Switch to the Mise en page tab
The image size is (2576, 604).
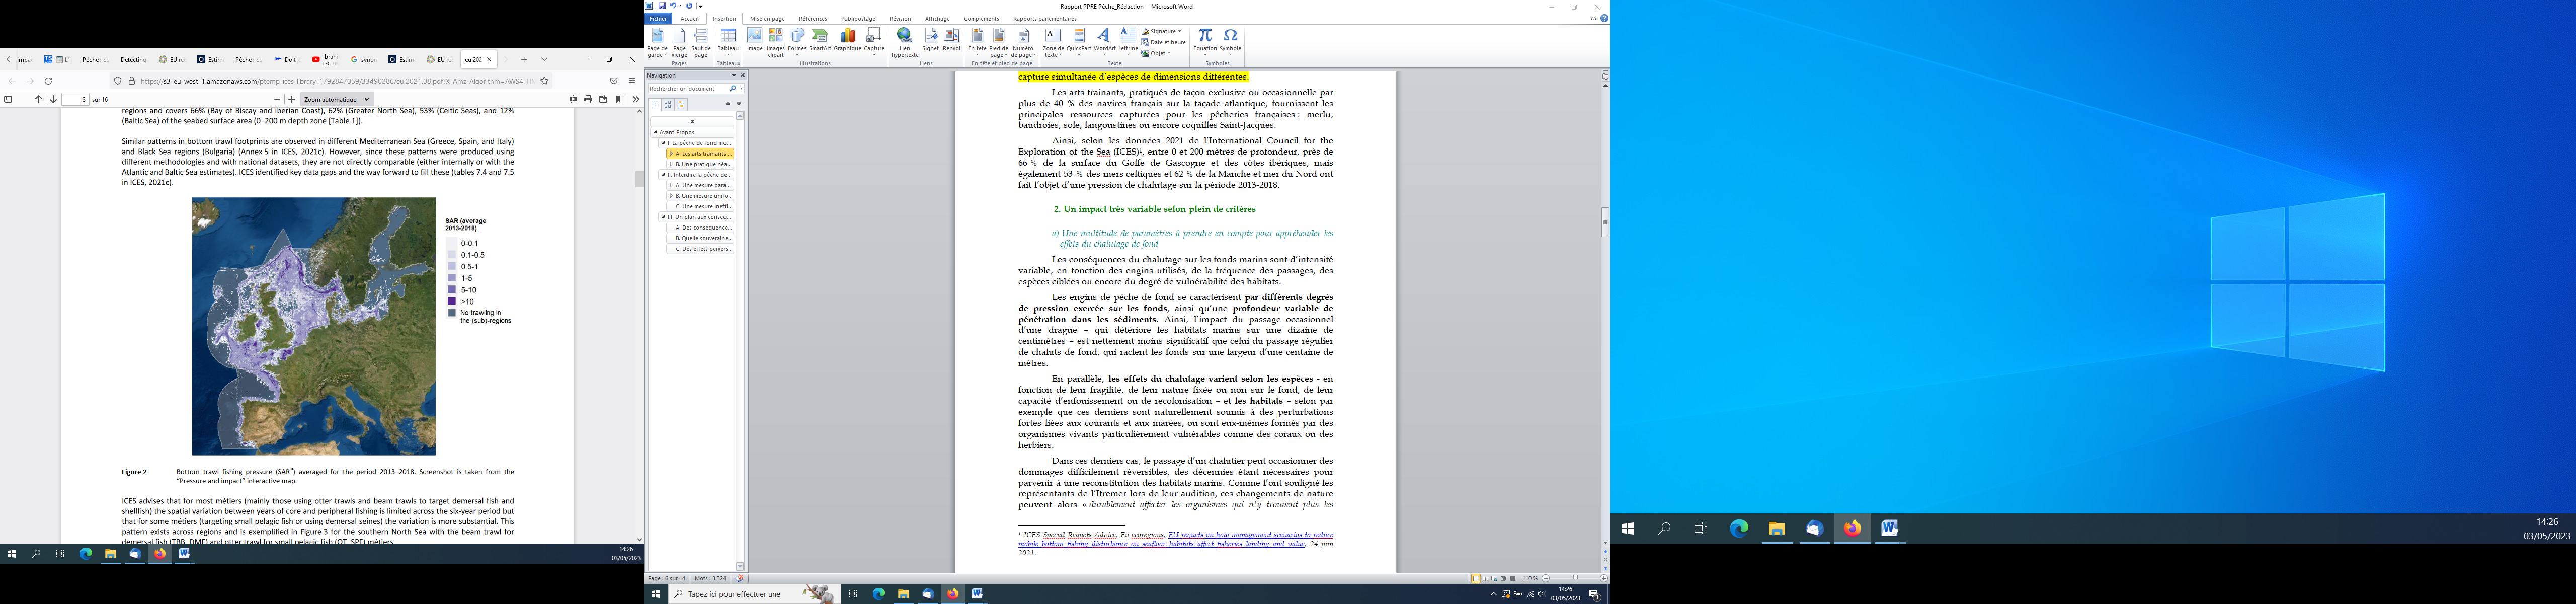(767, 18)
